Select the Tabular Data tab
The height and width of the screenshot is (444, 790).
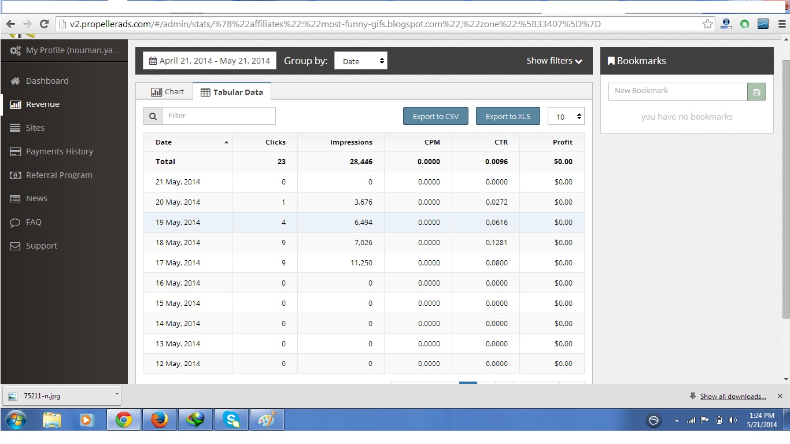[x=231, y=92]
